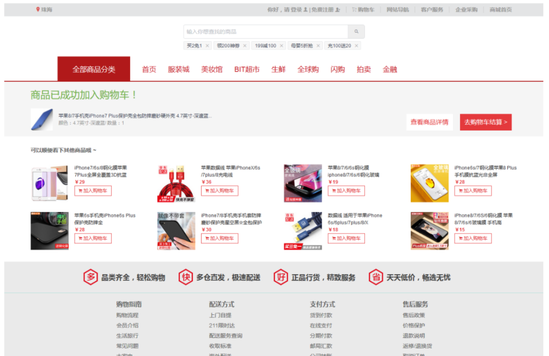The height and width of the screenshot is (356, 549).
Task: Open 服装城 nav tab
Action: (x=178, y=69)
